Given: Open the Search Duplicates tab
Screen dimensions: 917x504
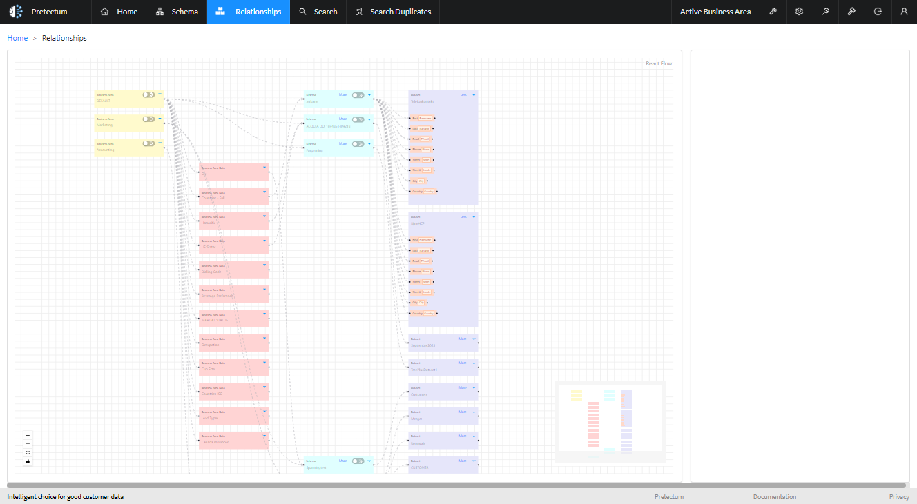Looking at the screenshot, I should tap(393, 12).
